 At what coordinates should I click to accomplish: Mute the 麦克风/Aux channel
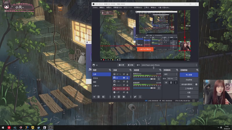pos(155,79)
